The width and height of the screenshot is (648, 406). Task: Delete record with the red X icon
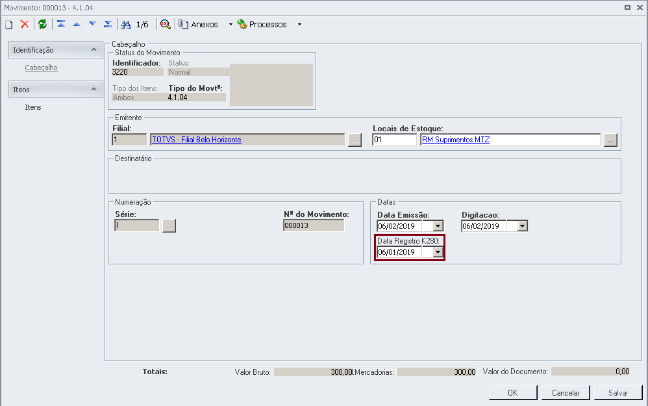25,24
